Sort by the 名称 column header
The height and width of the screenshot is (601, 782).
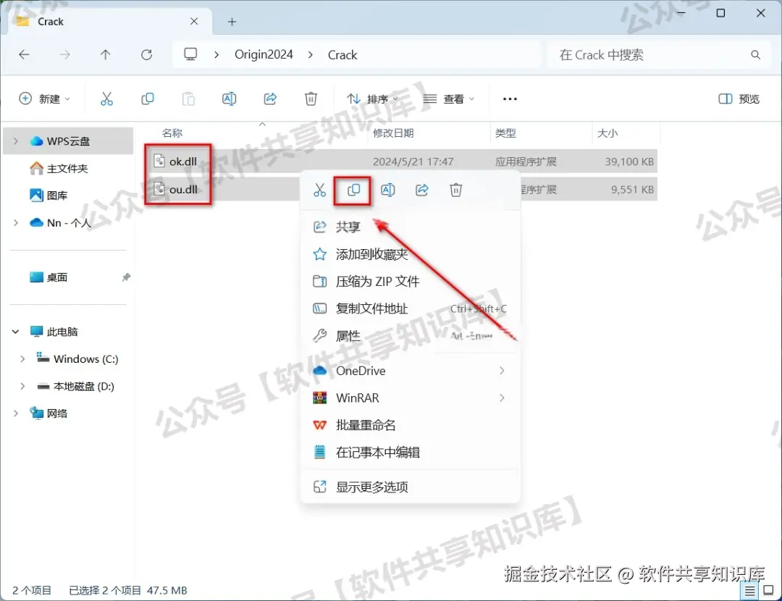tap(172, 133)
